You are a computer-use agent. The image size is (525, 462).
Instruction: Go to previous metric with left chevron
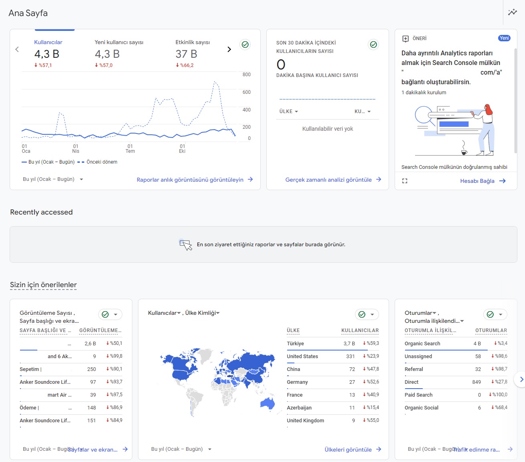coord(17,49)
